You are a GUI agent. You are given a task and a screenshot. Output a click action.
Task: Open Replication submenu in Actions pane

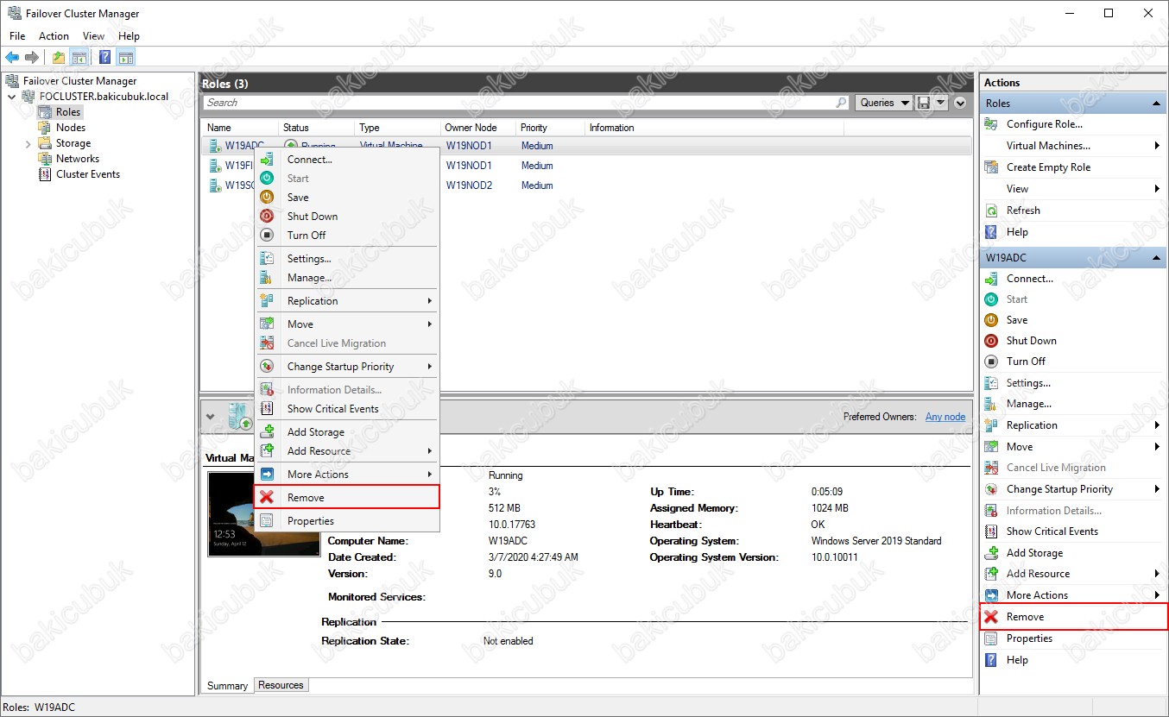pyautogui.click(x=1073, y=425)
